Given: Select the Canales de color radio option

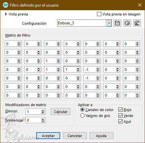Looking at the screenshot, I should click(x=82, y=110).
